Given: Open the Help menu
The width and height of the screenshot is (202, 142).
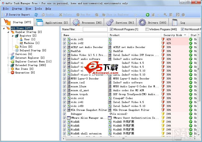Looking at the screenshot, I should click(x=48, y=9).
